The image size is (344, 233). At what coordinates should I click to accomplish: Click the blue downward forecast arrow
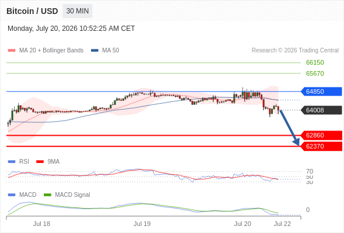click(x=290, y=128)
